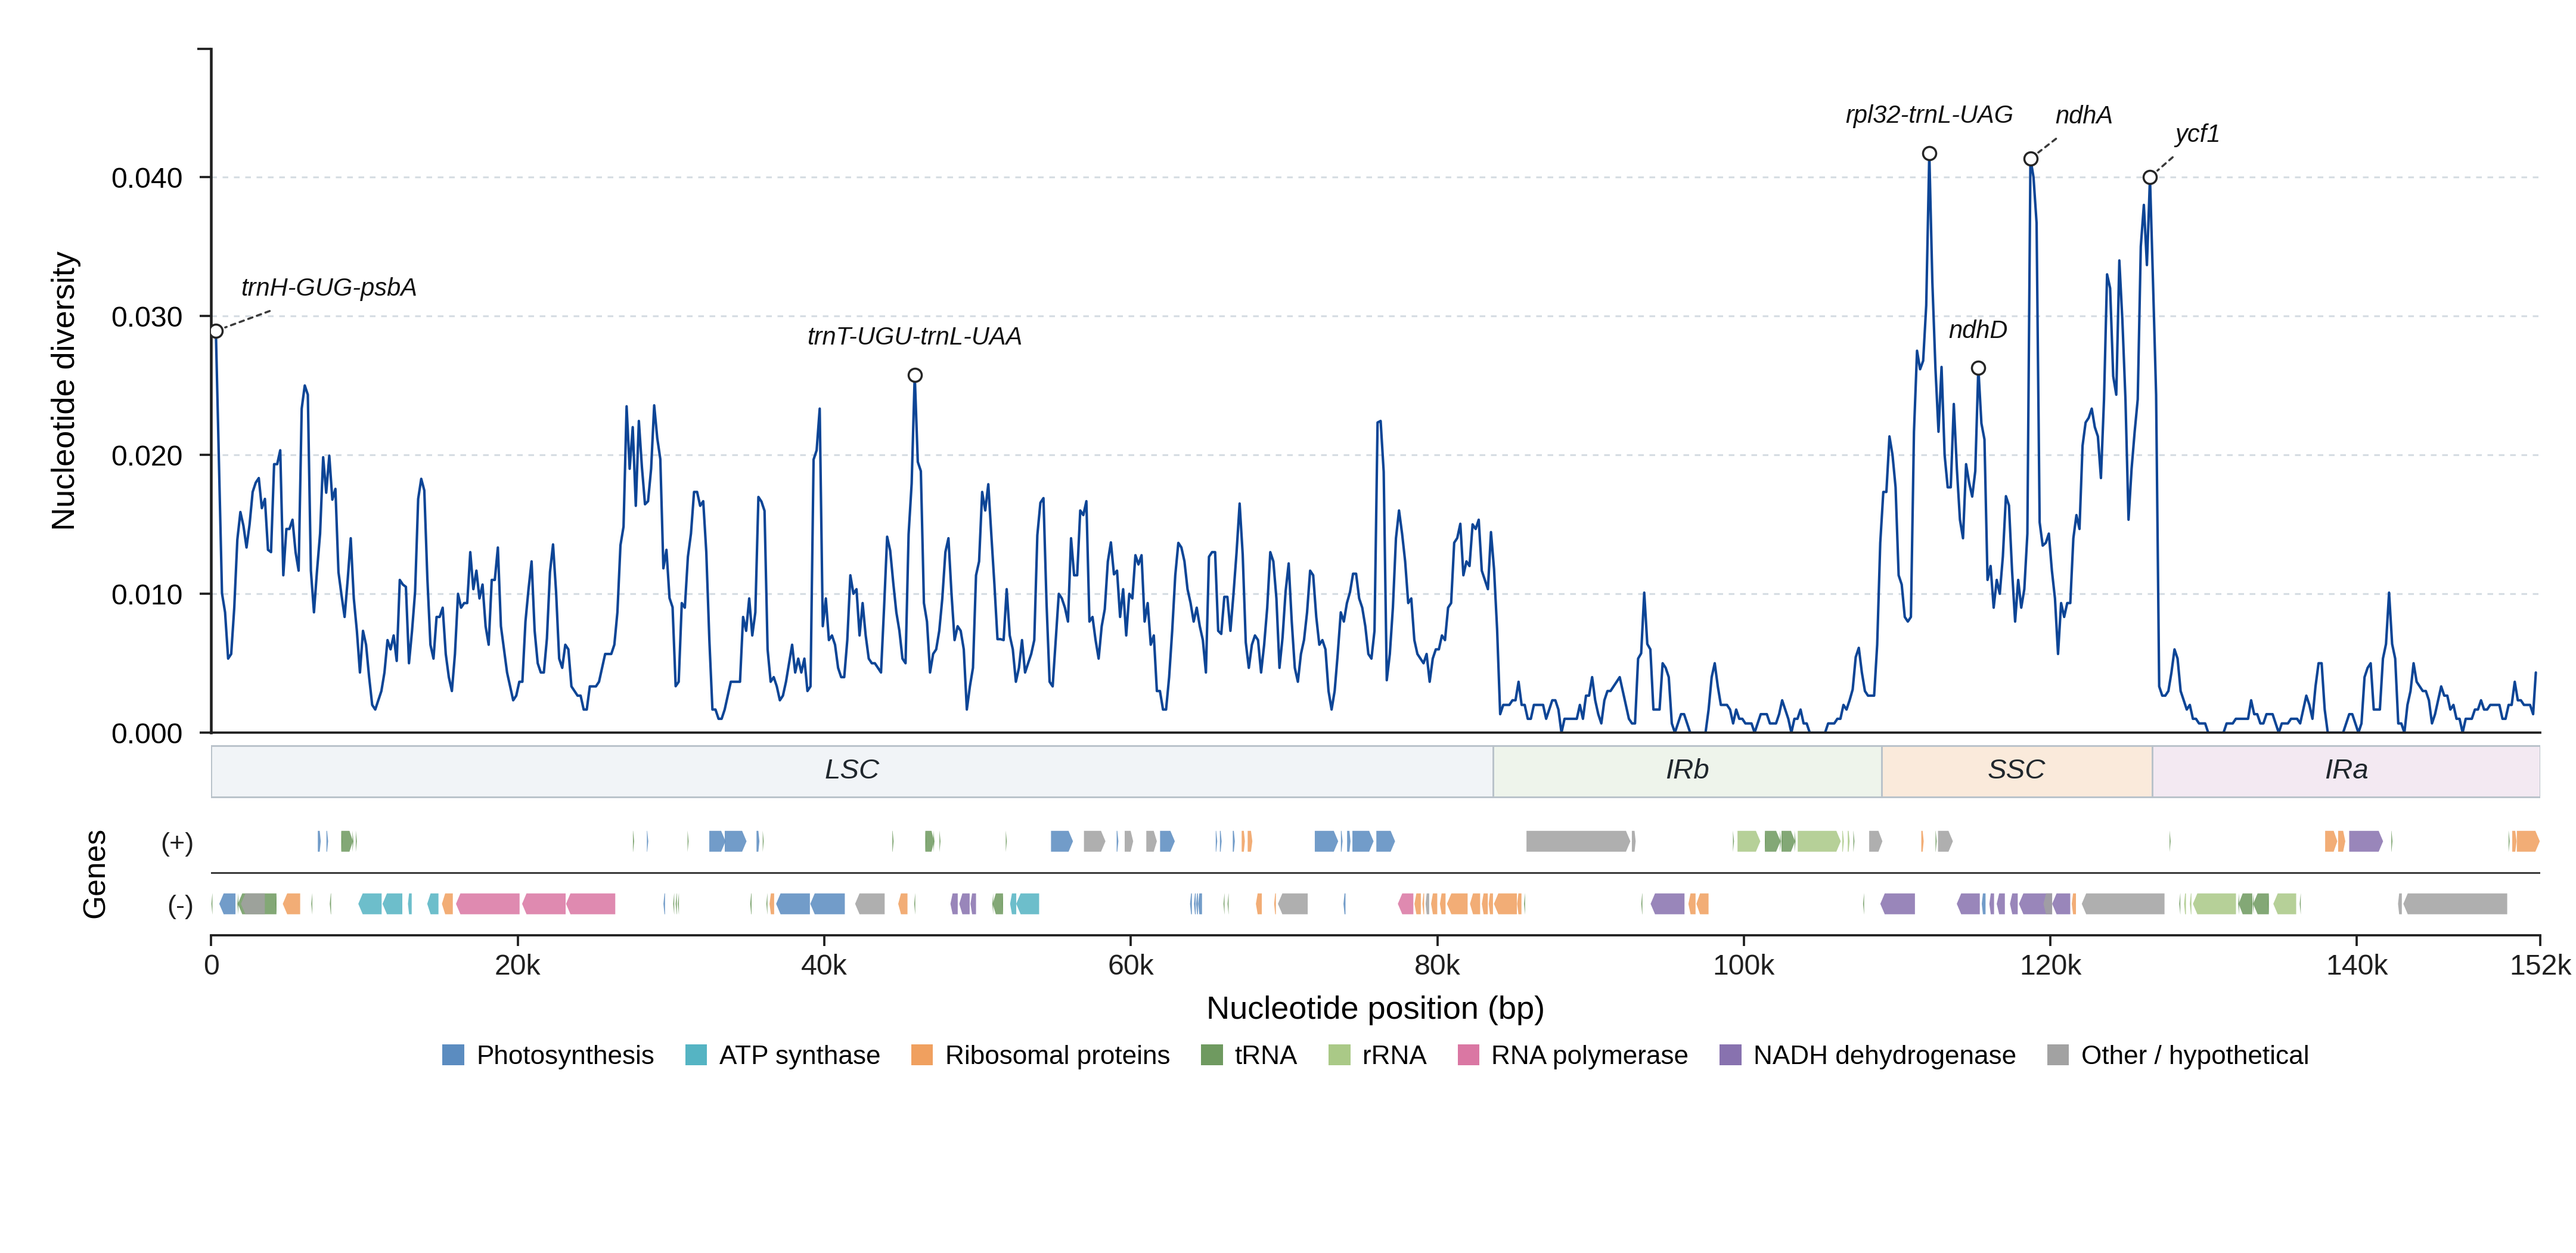Select the '(+)' strand label
The image size is (2576, 1253).
pyautogui.click(x=177, y=843)
